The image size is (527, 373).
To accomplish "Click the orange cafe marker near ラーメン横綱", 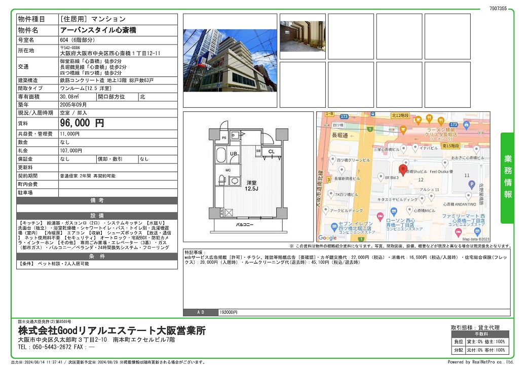I will (x=403, y=130).
